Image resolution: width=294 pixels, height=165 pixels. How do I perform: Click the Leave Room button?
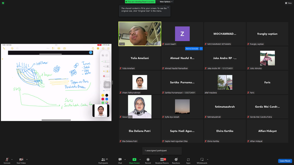click(x=285, y=161)
